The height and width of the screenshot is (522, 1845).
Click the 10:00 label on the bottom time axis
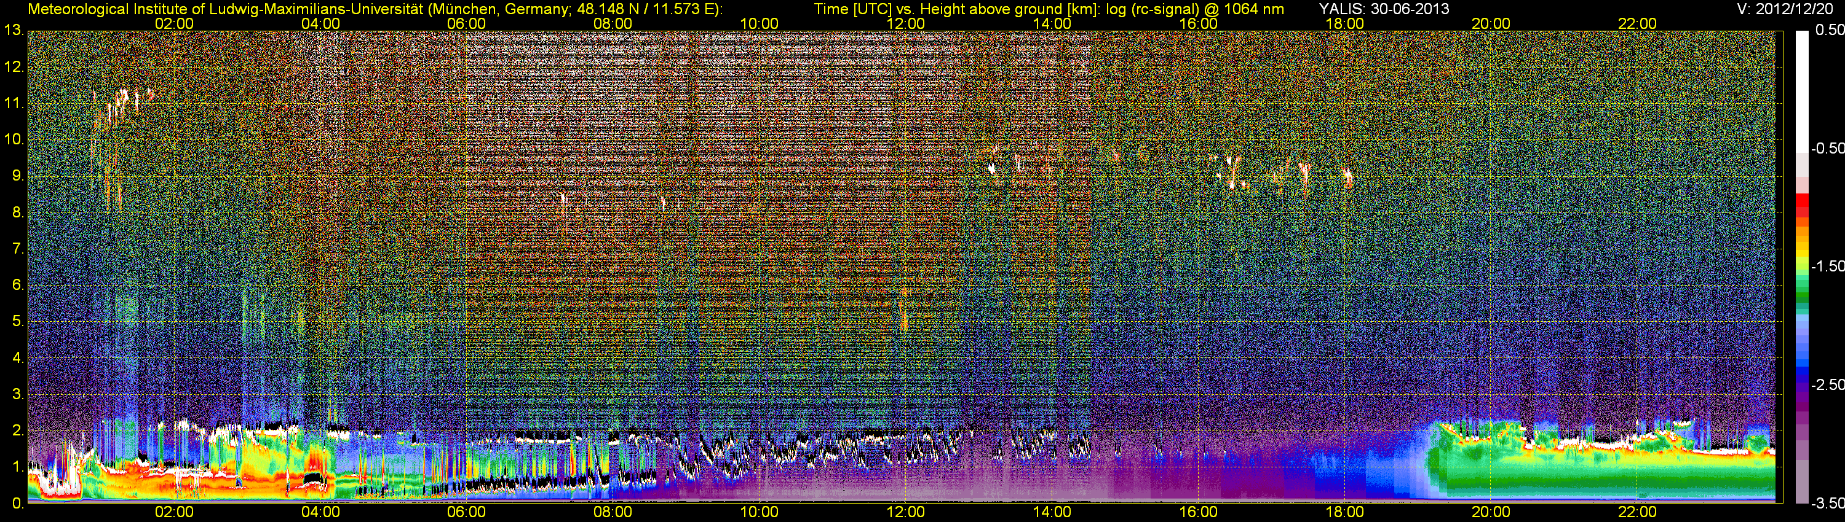coord(759,512)
